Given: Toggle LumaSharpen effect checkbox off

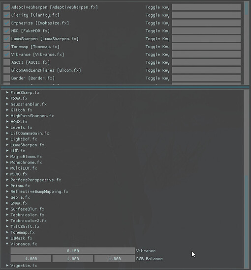Looking at the screenshot, I should (6, 39).
